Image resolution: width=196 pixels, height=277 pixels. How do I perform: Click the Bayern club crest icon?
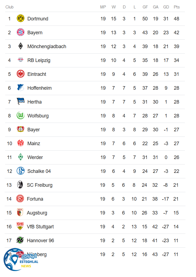[x=21, y=32]
